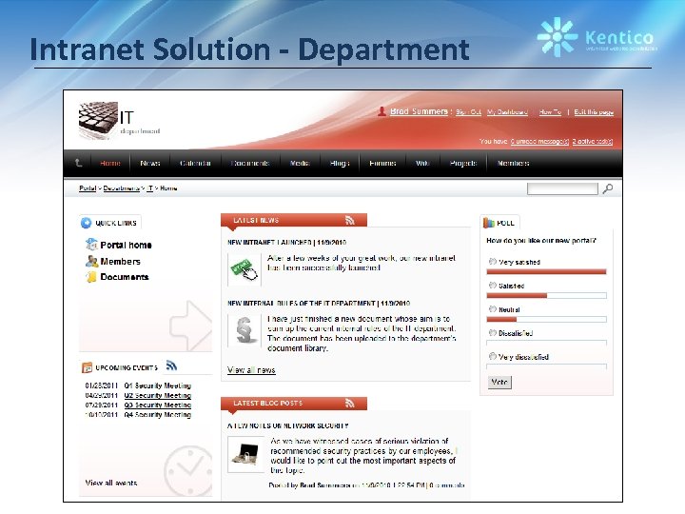685x514 pixels.
Task: Click the search magnifier icon
Action: [608, 188]
